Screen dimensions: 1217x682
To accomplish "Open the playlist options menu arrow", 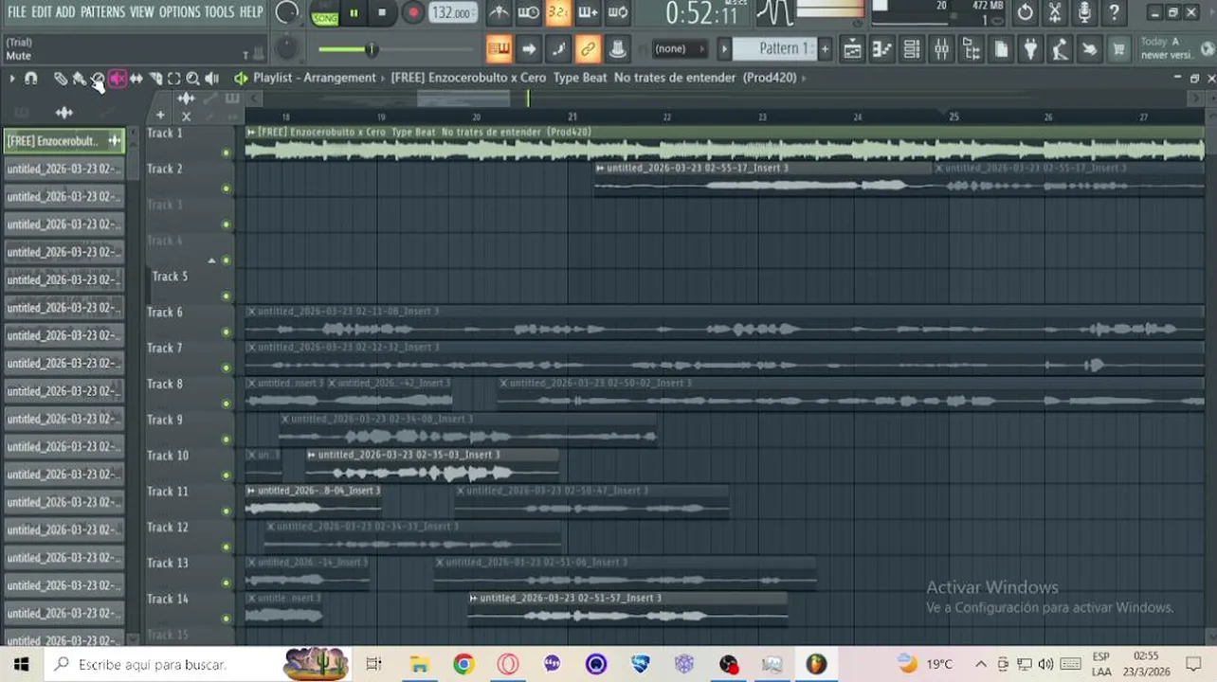I will (11, 80).
